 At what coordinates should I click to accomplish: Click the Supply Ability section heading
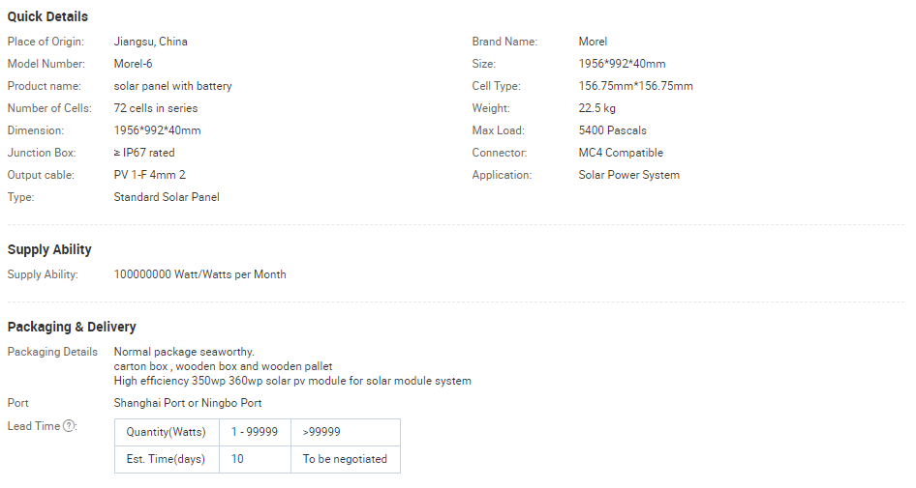click(x=49, y=249)
